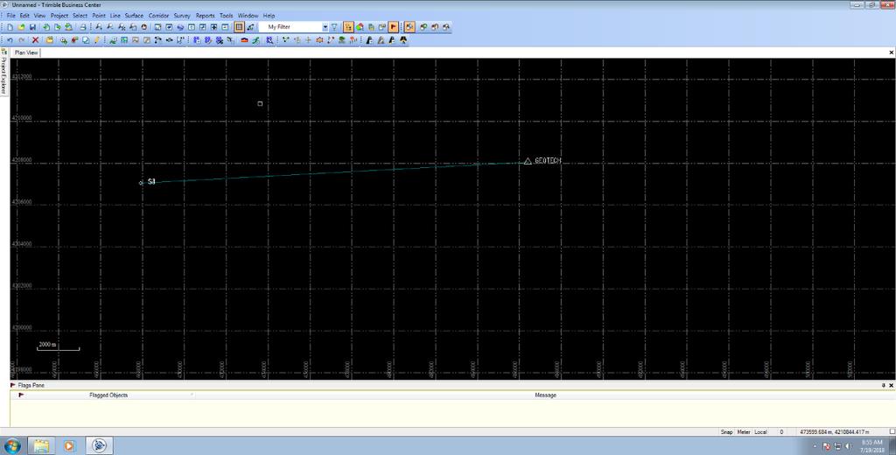Click the Message column header
The image size is (896, 455).
[x=545, y=395]
